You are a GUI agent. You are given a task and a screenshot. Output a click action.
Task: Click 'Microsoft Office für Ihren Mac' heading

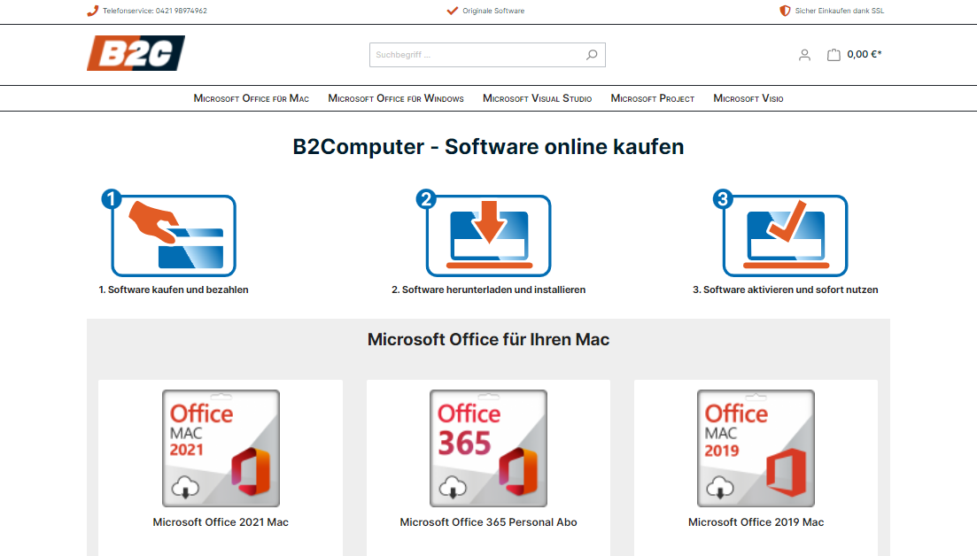click(489, 339)
